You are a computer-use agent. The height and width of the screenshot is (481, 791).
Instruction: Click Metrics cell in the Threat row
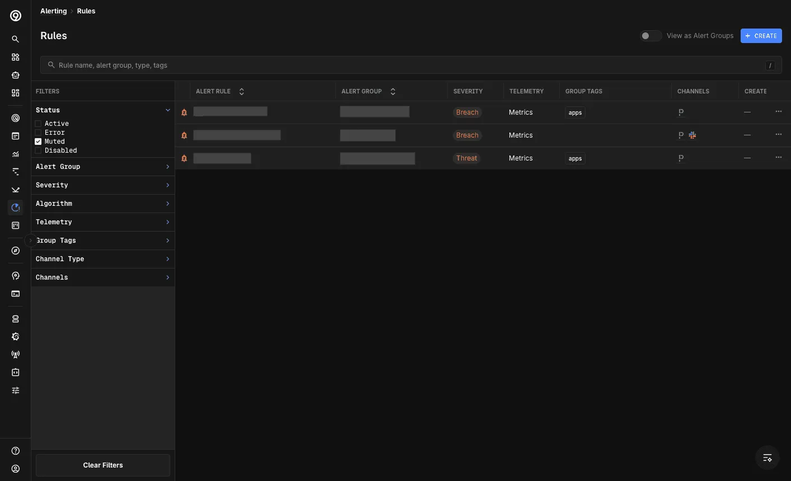click(521, 158)
